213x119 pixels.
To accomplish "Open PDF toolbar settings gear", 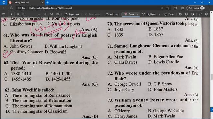I will pyautogui.click(x=207, y=14).
